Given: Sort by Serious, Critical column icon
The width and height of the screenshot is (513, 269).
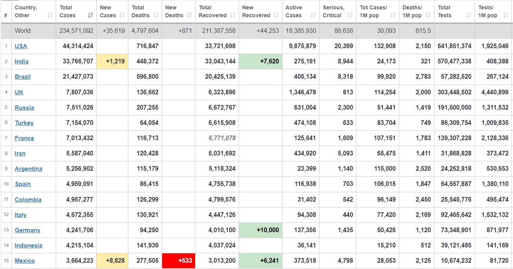Looking at the screenshot, I should pyautogui.click(x=350, y=16).
